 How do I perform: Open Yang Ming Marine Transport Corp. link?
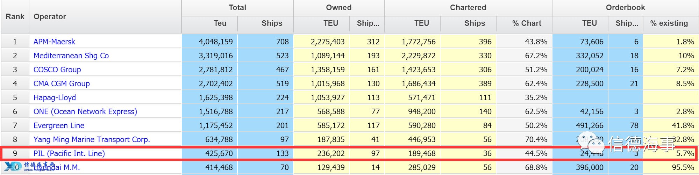coord(92,139)
